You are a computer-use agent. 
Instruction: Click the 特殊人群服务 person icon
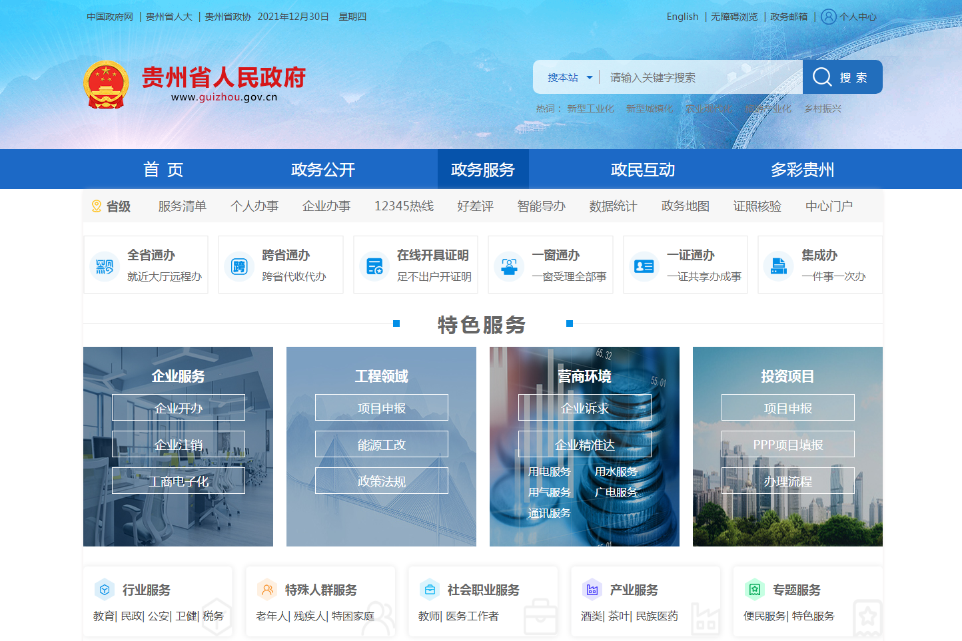[x=267, y=590]
